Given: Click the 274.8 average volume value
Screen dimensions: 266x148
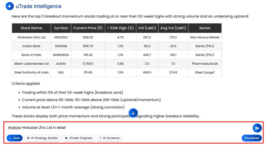Looking at the screenshot, I should [x=173, y=72].
